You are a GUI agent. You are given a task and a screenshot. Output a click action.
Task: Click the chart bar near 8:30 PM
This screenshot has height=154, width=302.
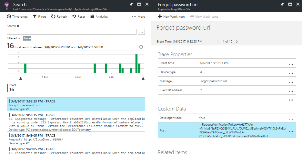click(95, 68)
